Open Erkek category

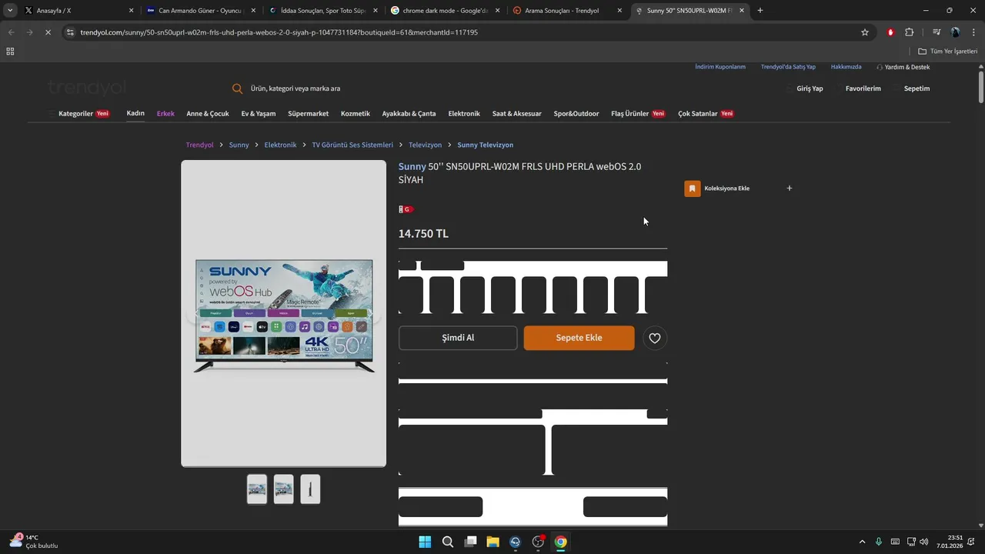(165, 114)
